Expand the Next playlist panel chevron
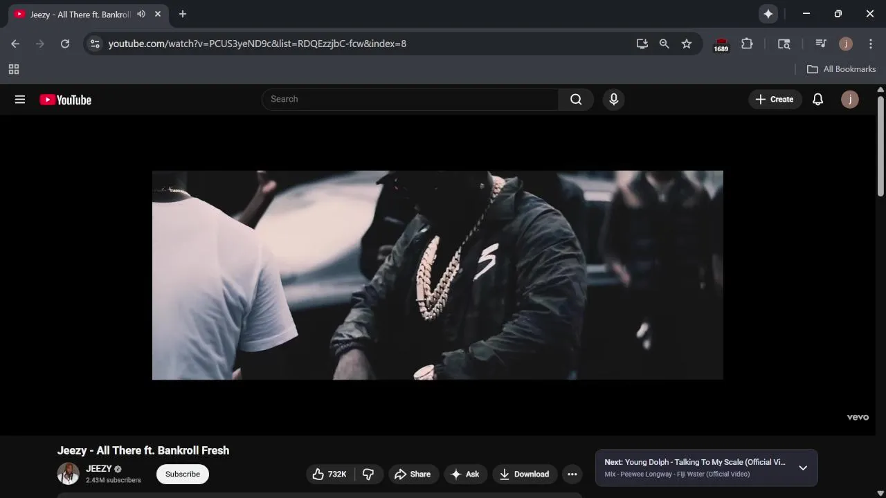This screenshot has height=498, width=886. 803,468
